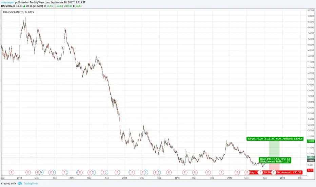Click the earnings E marker just after 2015
This screenshot has width=316, height=187.
132,172
